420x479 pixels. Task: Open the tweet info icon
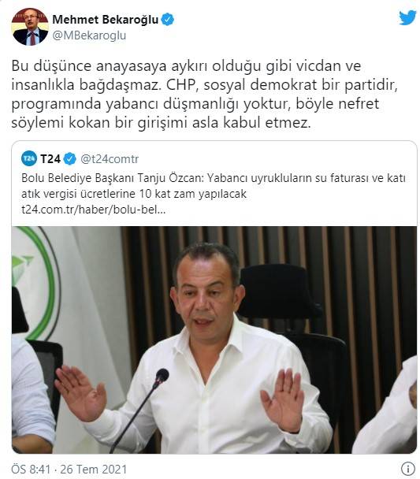[x=407, y=468]
